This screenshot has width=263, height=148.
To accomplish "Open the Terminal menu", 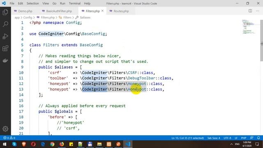I will (x=75, y=3).
